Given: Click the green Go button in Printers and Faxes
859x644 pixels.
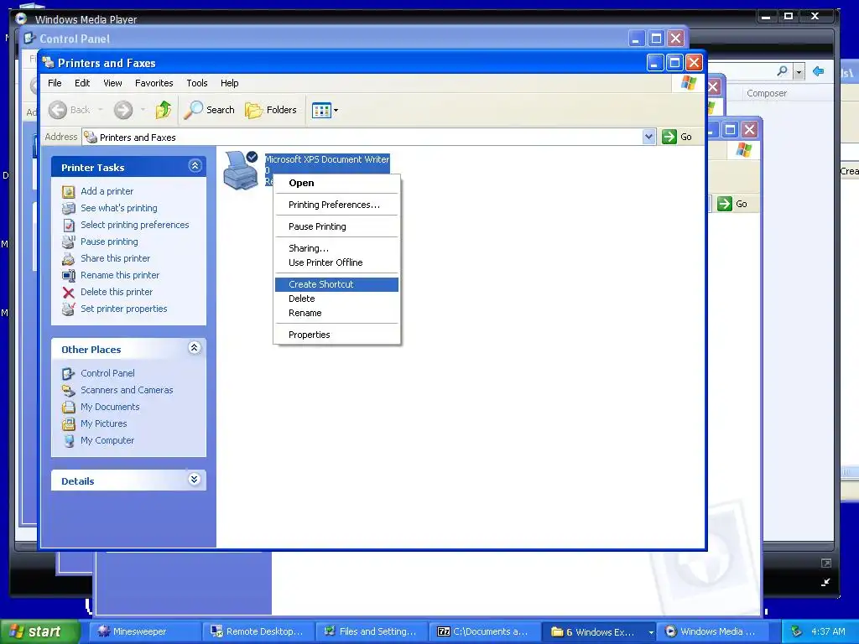Looking at the screenshot, I should pos(677,137).
